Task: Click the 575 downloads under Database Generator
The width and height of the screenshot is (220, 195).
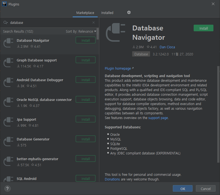Action: tap(22, 145)
